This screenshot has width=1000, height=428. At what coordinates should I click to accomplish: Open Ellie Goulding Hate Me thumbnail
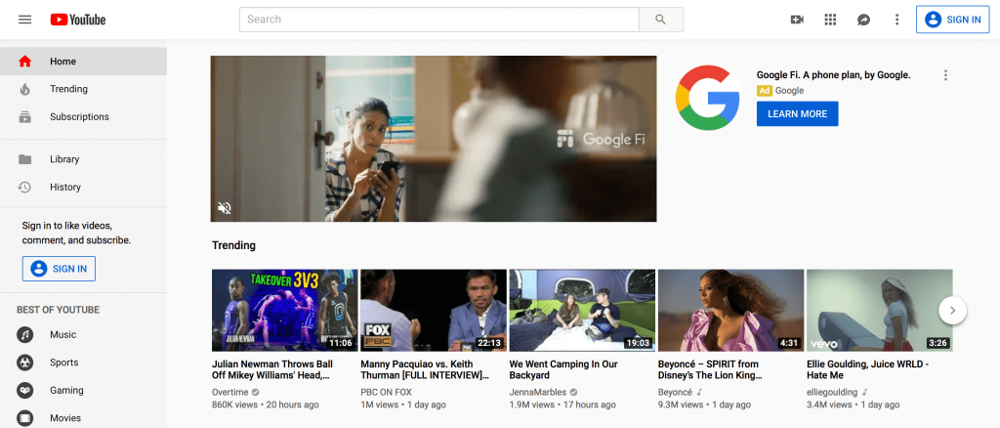tap(880, 310)
